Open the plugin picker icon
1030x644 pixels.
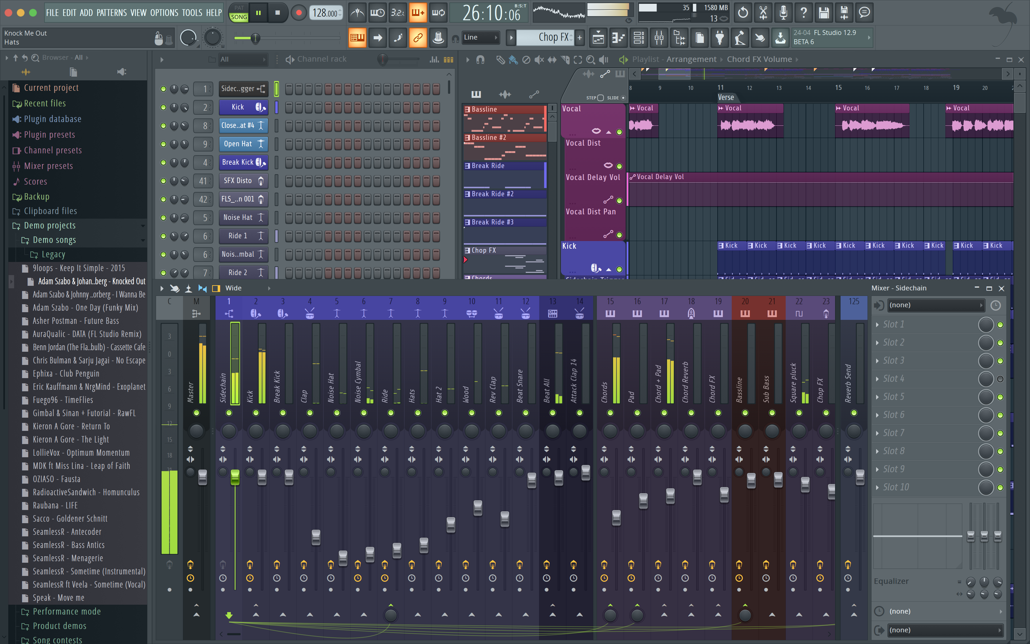click(x=720, y=38)
